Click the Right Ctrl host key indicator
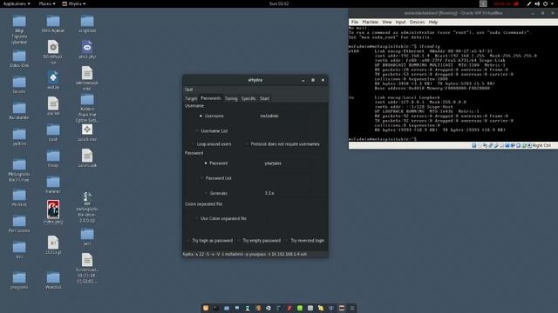The width and height of the screenshot is (558, 313). click(x=541, y=145)
